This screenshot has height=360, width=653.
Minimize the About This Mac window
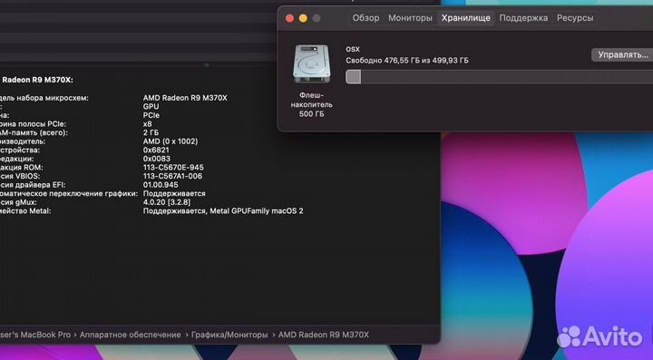click(x=303, y=18)
